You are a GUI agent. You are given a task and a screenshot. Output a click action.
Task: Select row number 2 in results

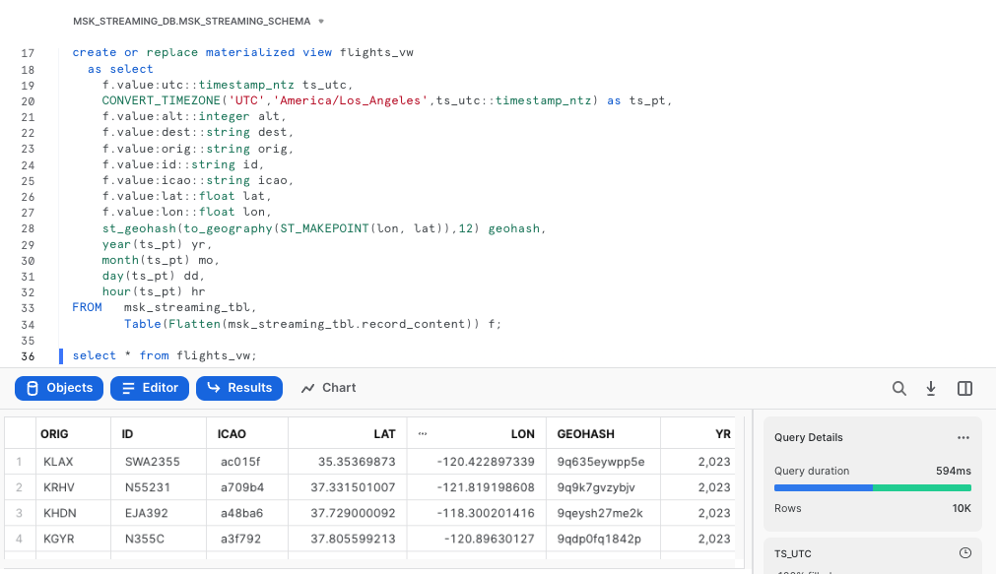point(18,486)
